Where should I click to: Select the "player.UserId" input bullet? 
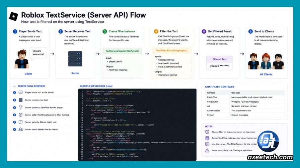pos(116,61)
